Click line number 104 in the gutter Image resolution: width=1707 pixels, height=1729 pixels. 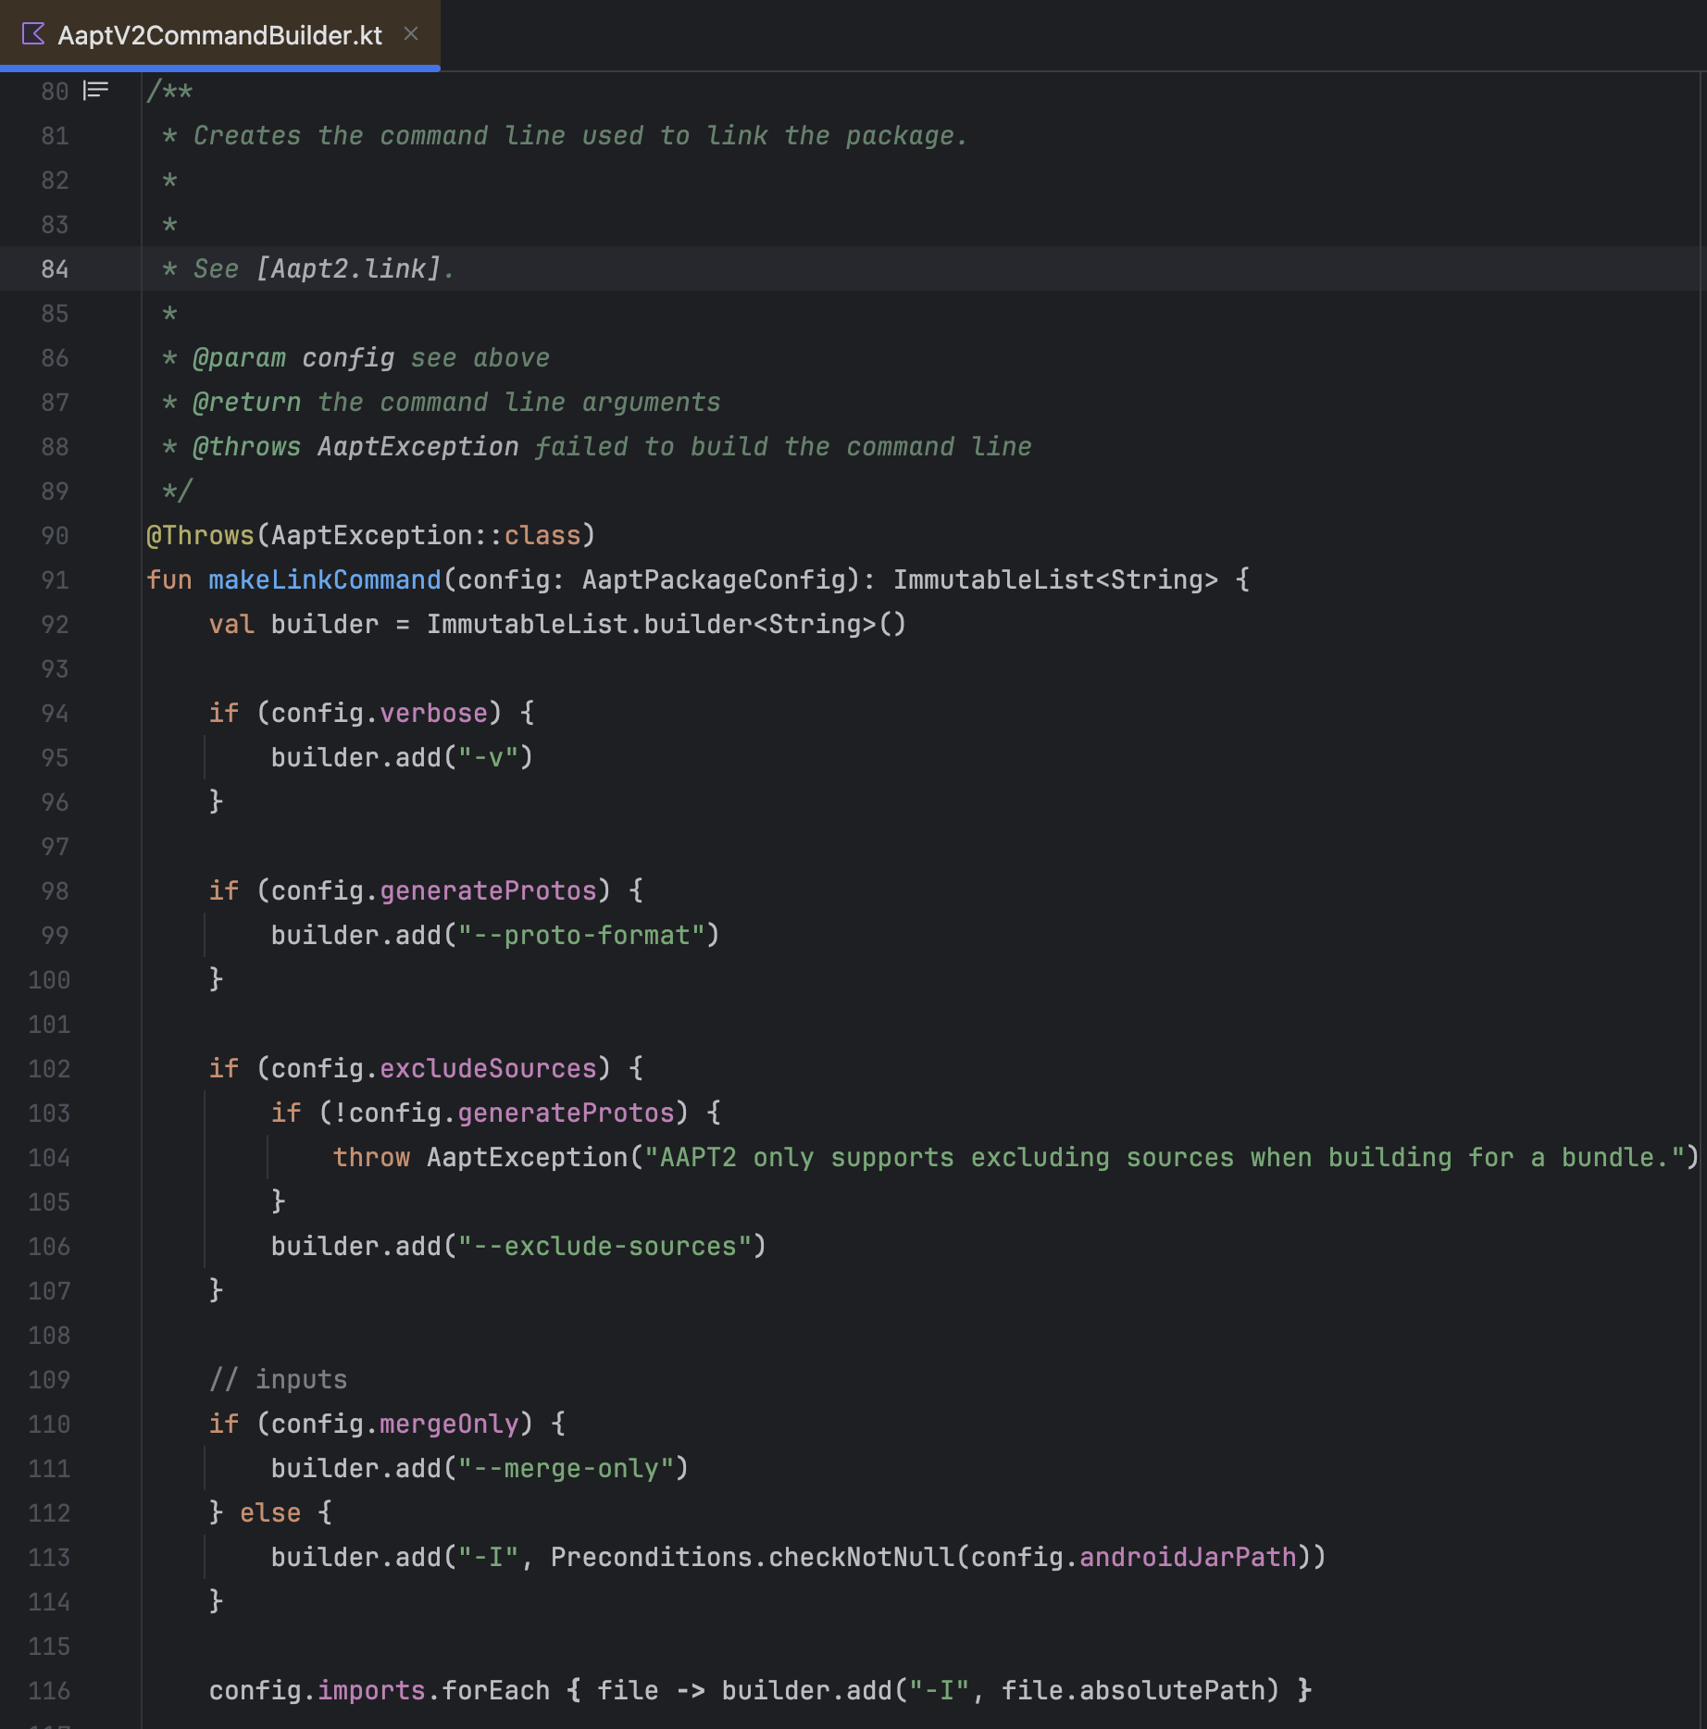click(49, 1157)
